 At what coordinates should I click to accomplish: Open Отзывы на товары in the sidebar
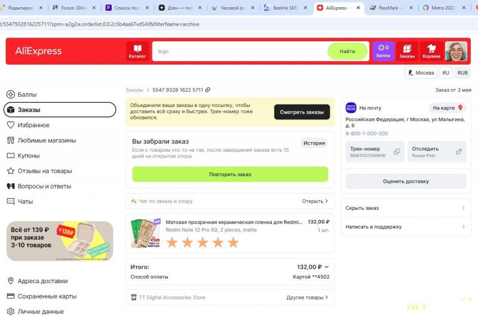coord(39,171)
